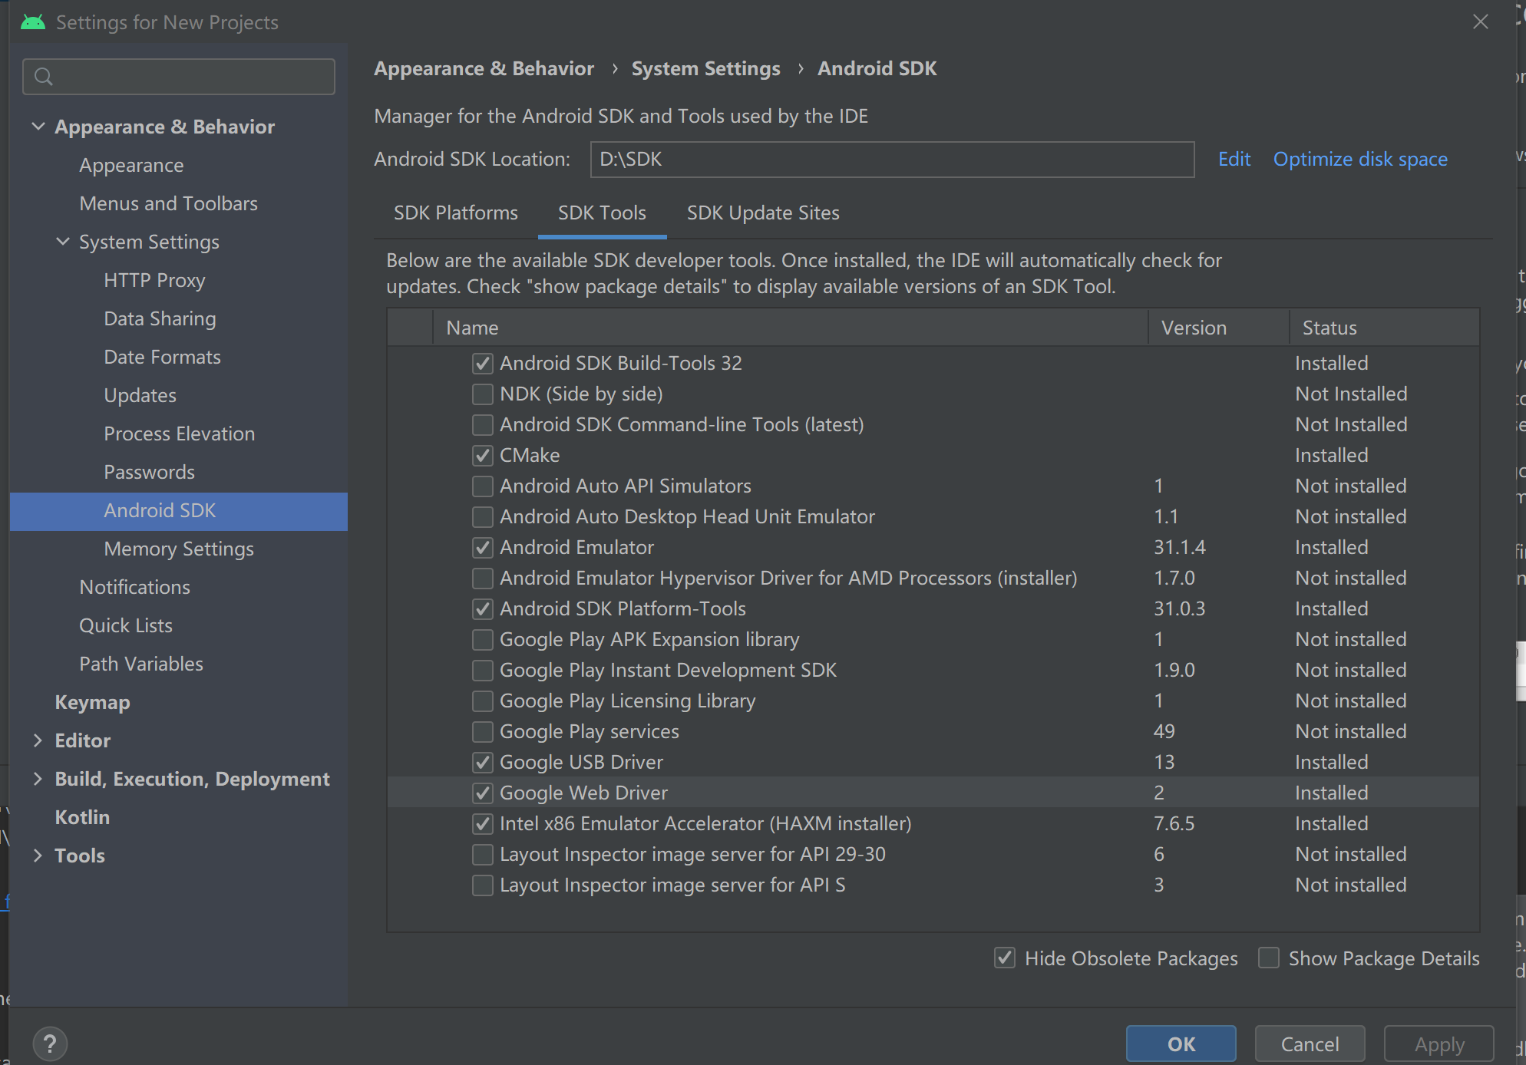Check the NDK (Side by side) checkbox

pos(482,394)
